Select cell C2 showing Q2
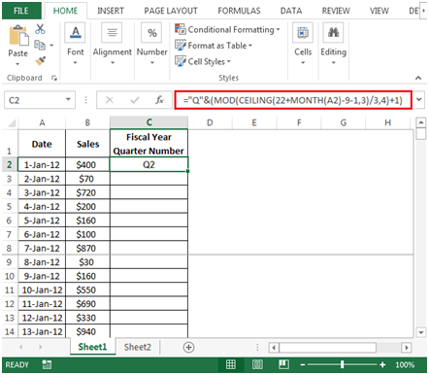Viewport: 429px width, 375px height. pyautogui.click(x=148, y=165)
